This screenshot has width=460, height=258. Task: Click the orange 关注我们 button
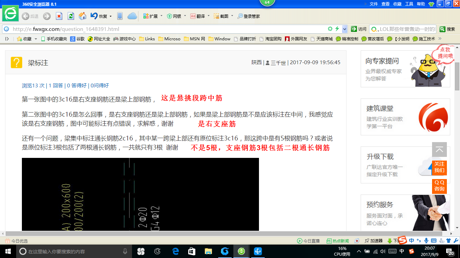439,167
